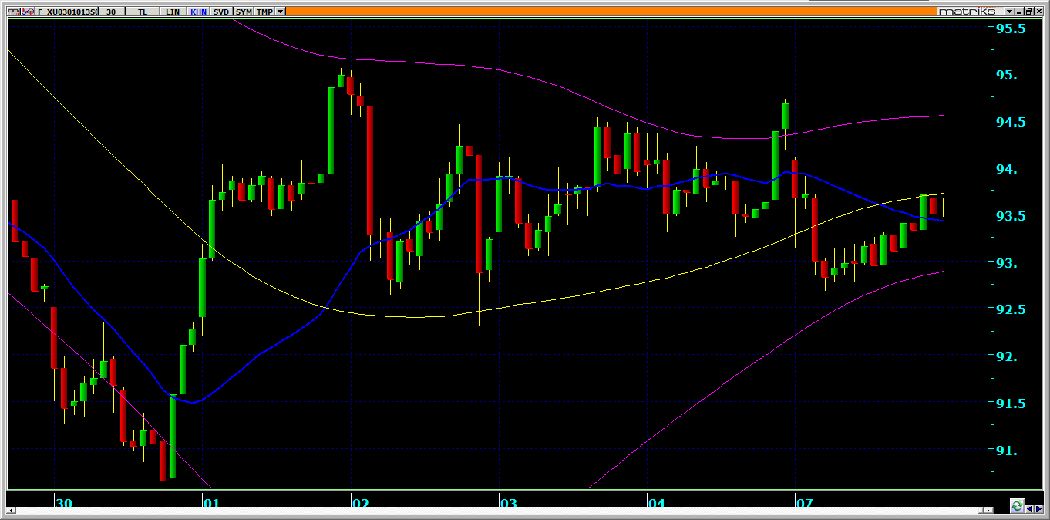Click the 92 price axis label

[1007, 356]
